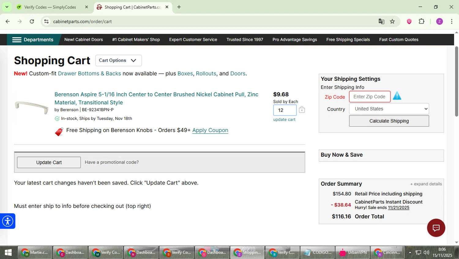The height and width of the screenshot is (259, 459).
Task: Click Have a promotional code? text
Action: click(112, 162)
